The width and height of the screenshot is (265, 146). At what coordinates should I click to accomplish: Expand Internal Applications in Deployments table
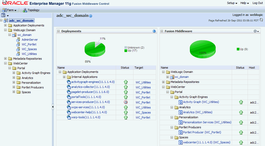(x=64, y=77)
